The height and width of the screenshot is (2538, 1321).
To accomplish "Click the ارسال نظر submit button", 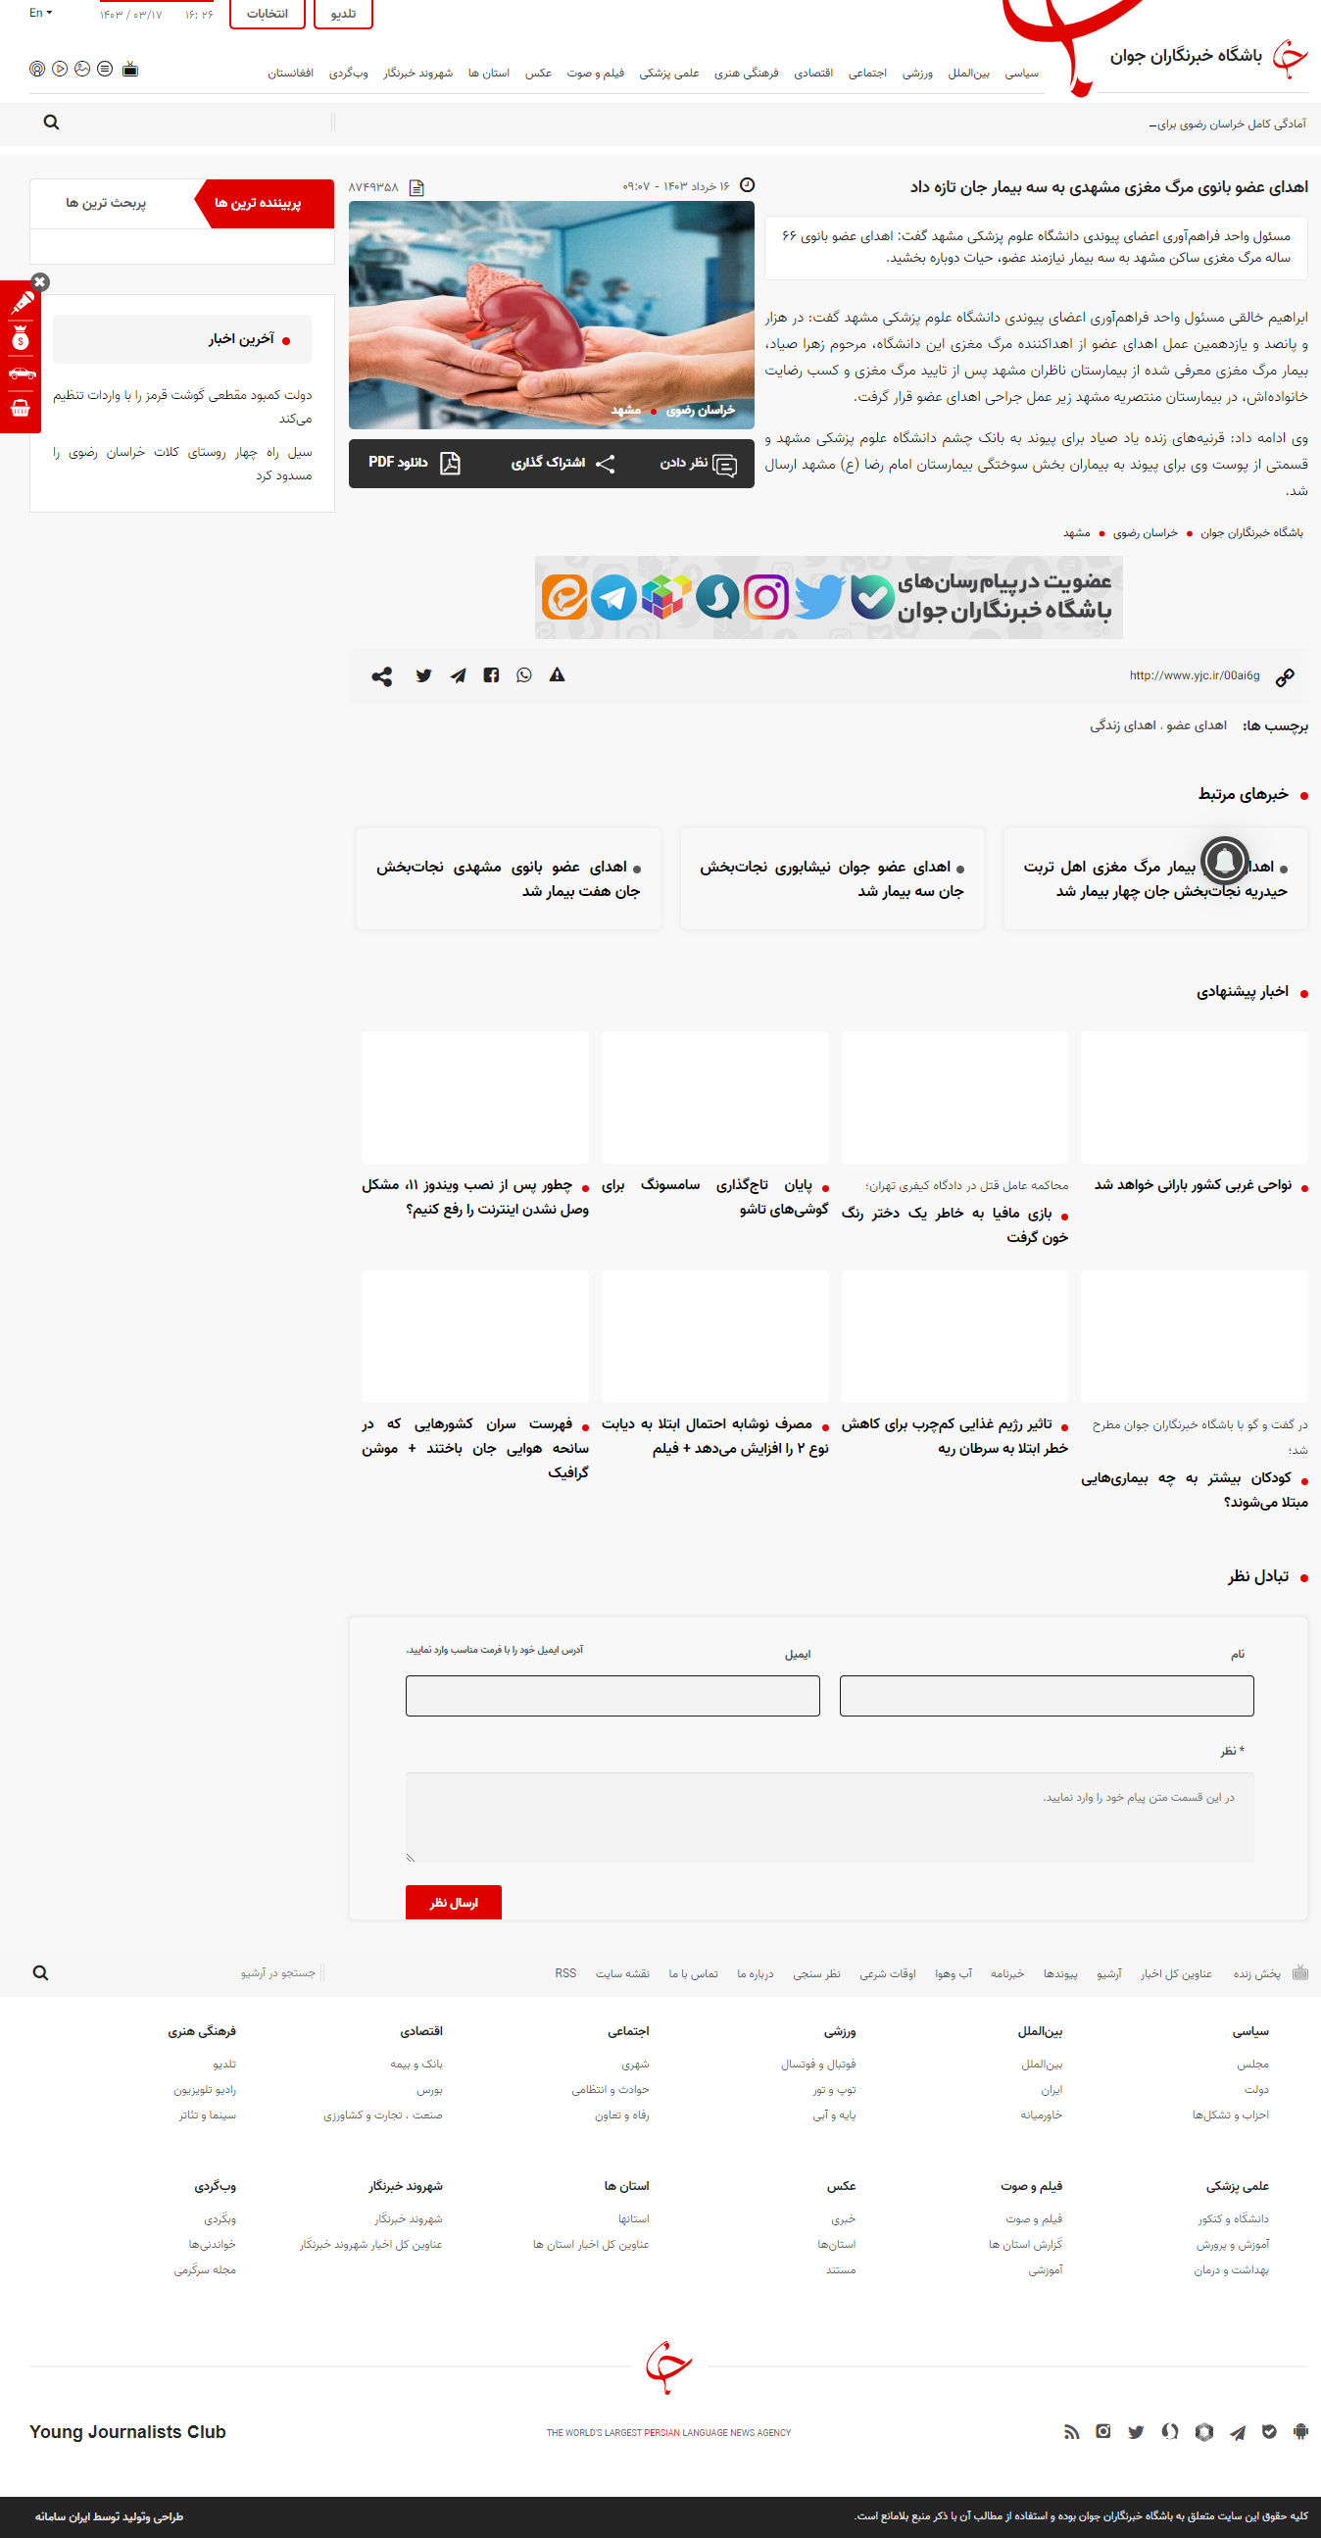I will coord(453,1903).
